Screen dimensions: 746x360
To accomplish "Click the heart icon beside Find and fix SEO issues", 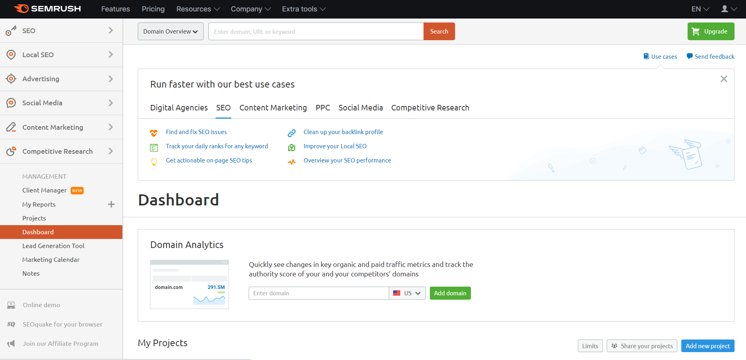I will point(154,133).
